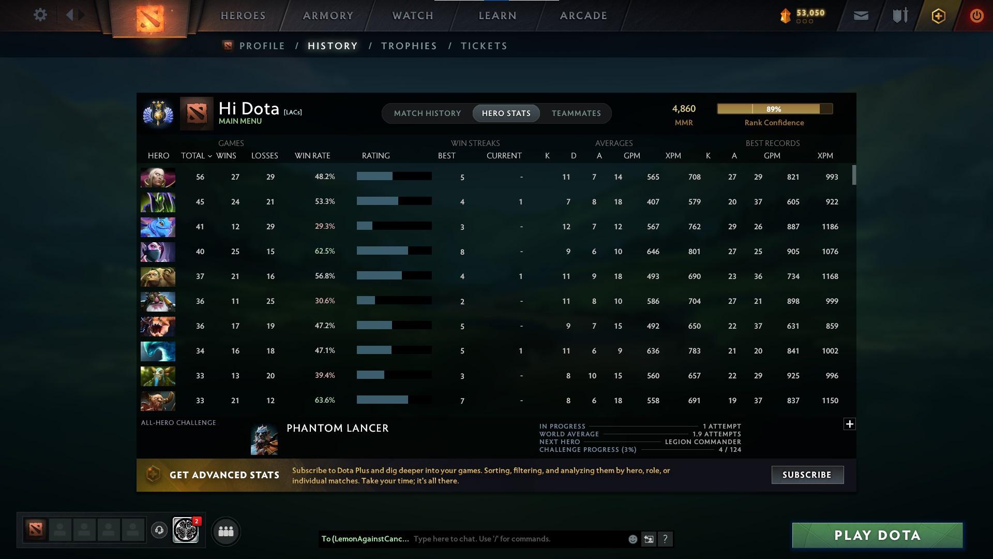Open notifications via the envelope icon
This screenshot has height=559, width=993.
(x=860, y=16)
